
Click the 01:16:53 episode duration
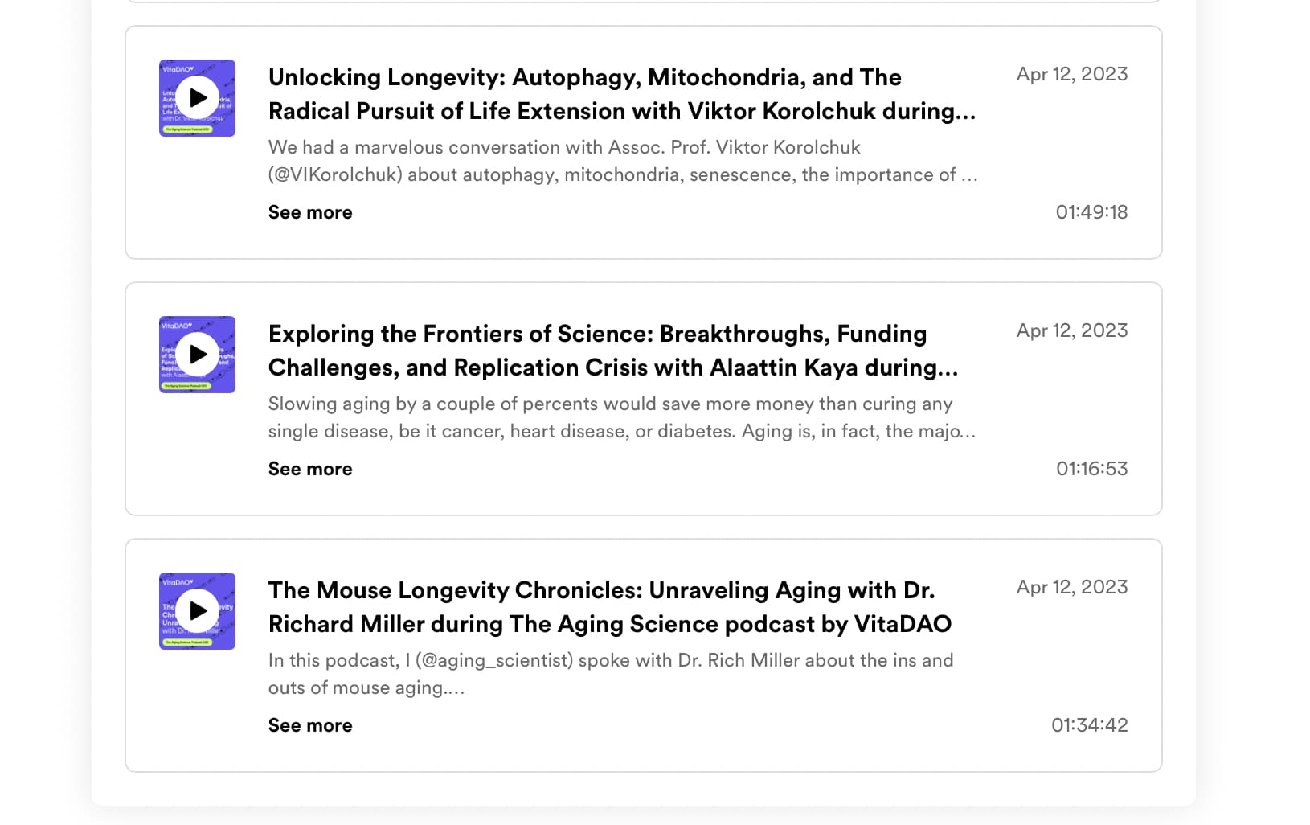pos(1091,469)
